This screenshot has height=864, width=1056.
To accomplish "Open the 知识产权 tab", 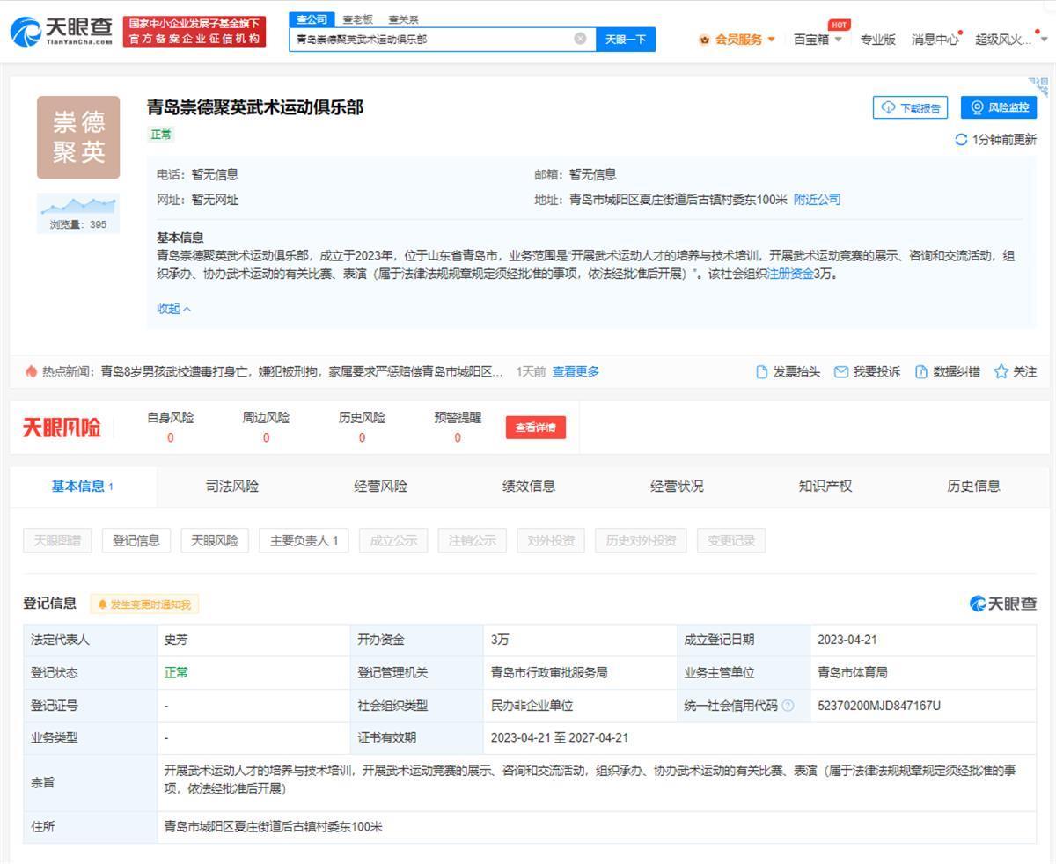I will click(825, 487).
